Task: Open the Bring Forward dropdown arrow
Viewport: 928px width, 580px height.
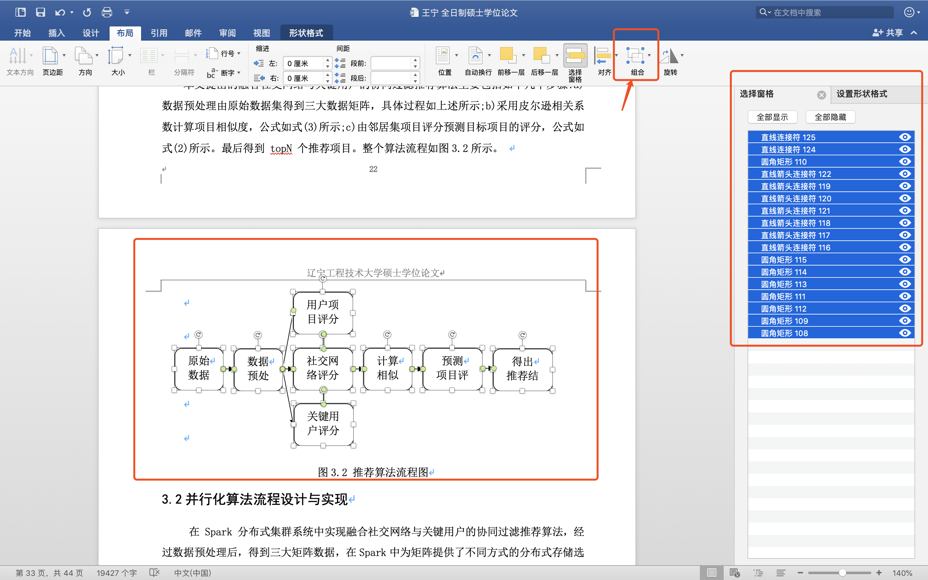Action: pos(523,55)
